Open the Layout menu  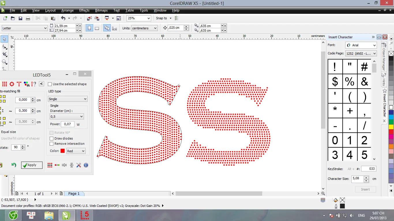(50, 10)
